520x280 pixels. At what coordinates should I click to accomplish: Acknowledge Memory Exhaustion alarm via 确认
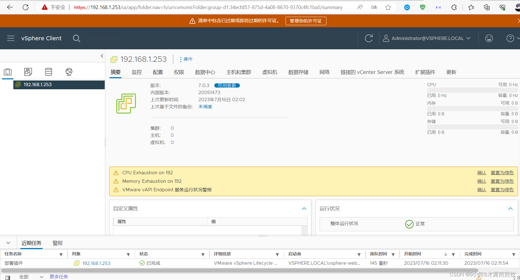point(482,181)
